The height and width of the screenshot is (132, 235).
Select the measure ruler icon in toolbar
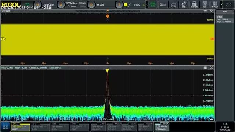184,5
